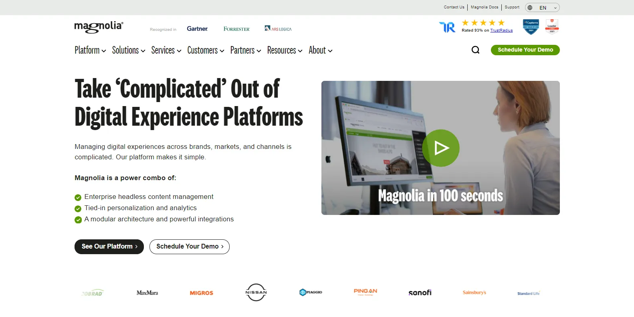Click the globe language icon
Viewport: 634px width, 317px height.
click(x=530, y=8)
